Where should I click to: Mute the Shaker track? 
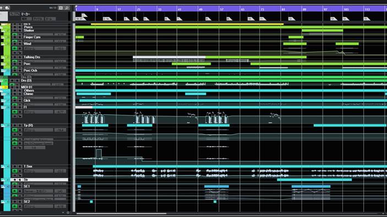15,31
